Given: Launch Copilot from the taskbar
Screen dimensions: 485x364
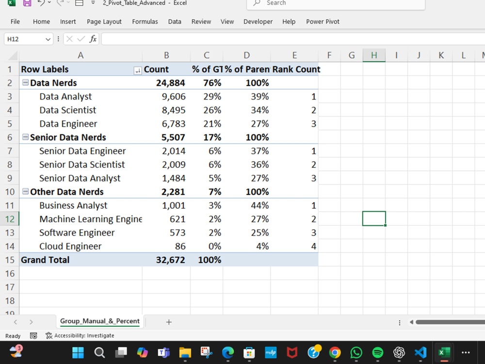Looking at the screenshot, I should tap(142, 352).
